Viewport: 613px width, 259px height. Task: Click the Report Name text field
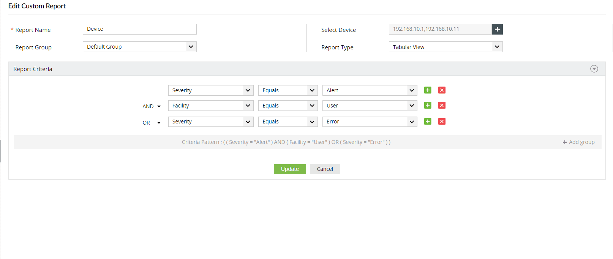139,29
